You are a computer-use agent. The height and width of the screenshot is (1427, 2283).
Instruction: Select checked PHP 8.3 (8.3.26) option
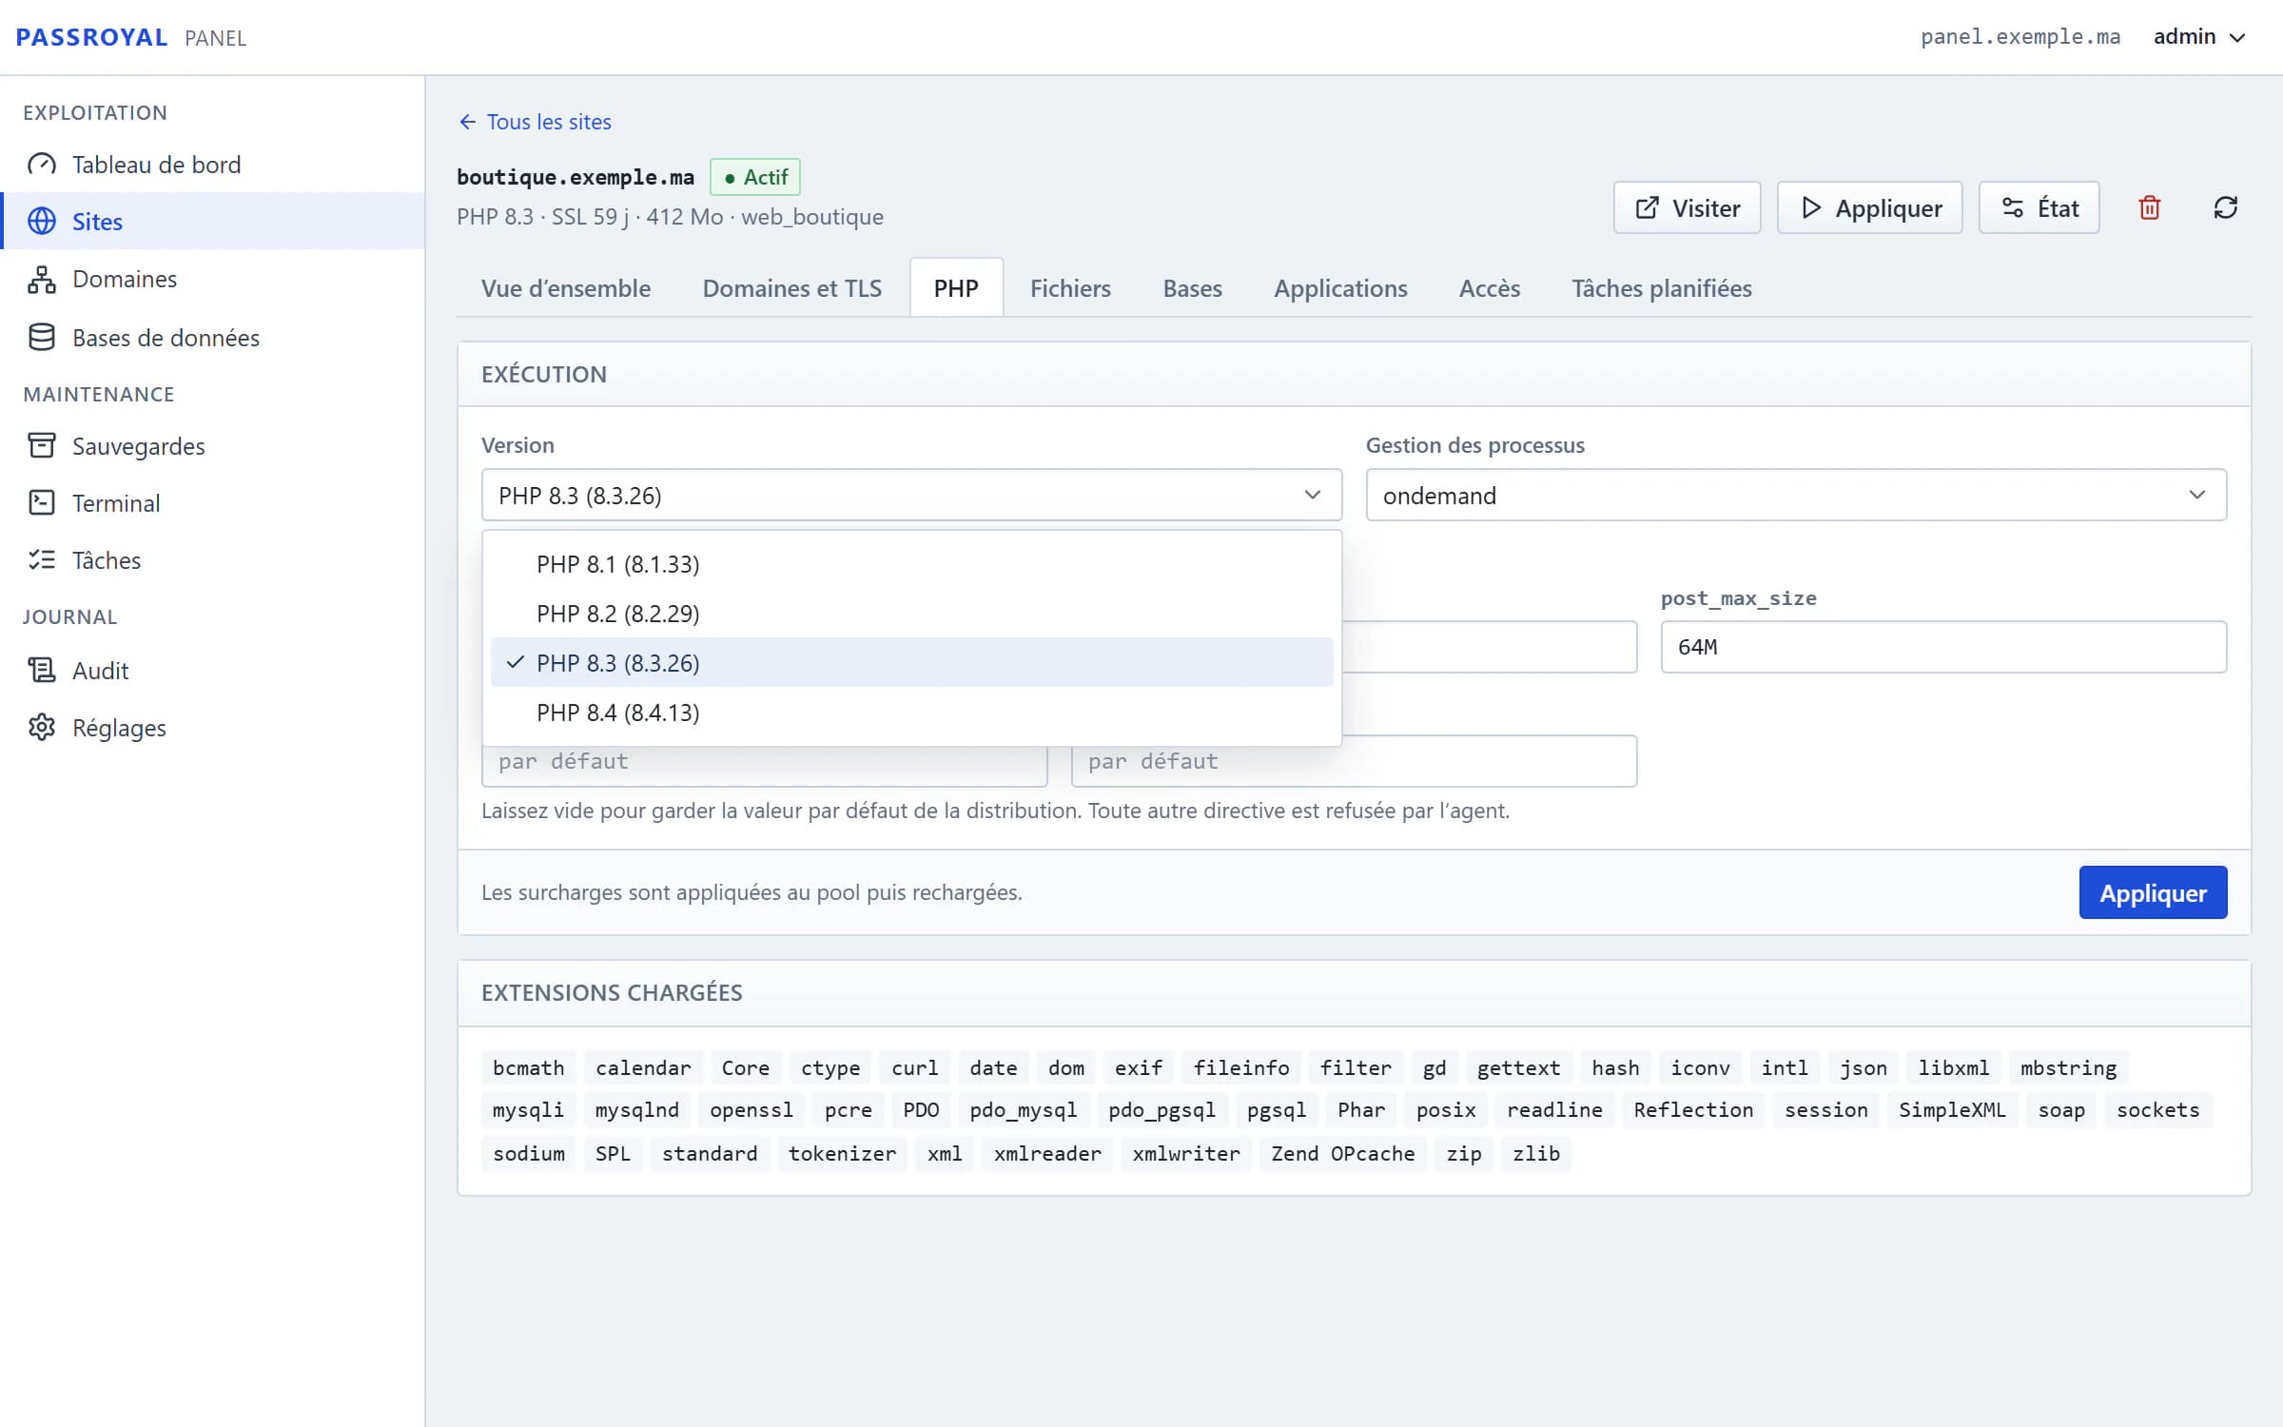click(911, 663)
